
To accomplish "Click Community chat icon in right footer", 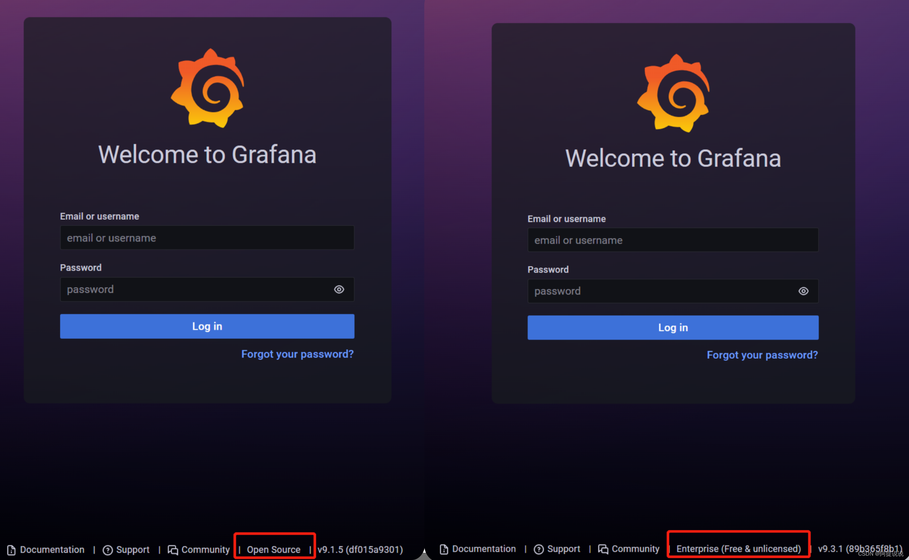I will pos(603,549).
